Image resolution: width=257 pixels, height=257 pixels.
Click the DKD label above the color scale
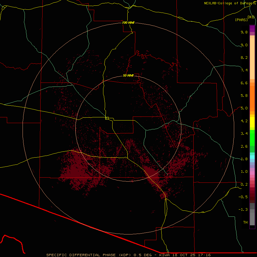pyautogui.click(x=251, y=17)
